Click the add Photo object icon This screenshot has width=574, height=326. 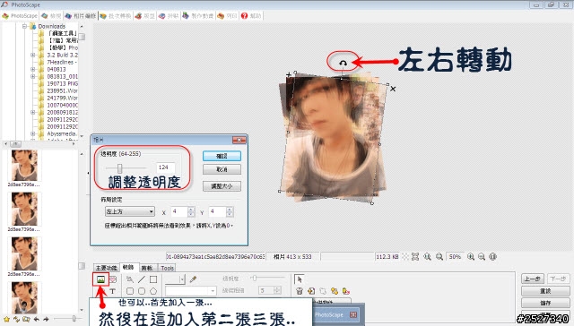pos(100,280)
